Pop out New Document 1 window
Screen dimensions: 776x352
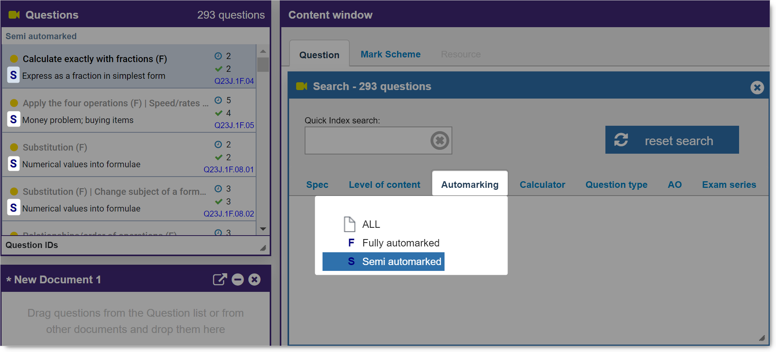[220, 279]
